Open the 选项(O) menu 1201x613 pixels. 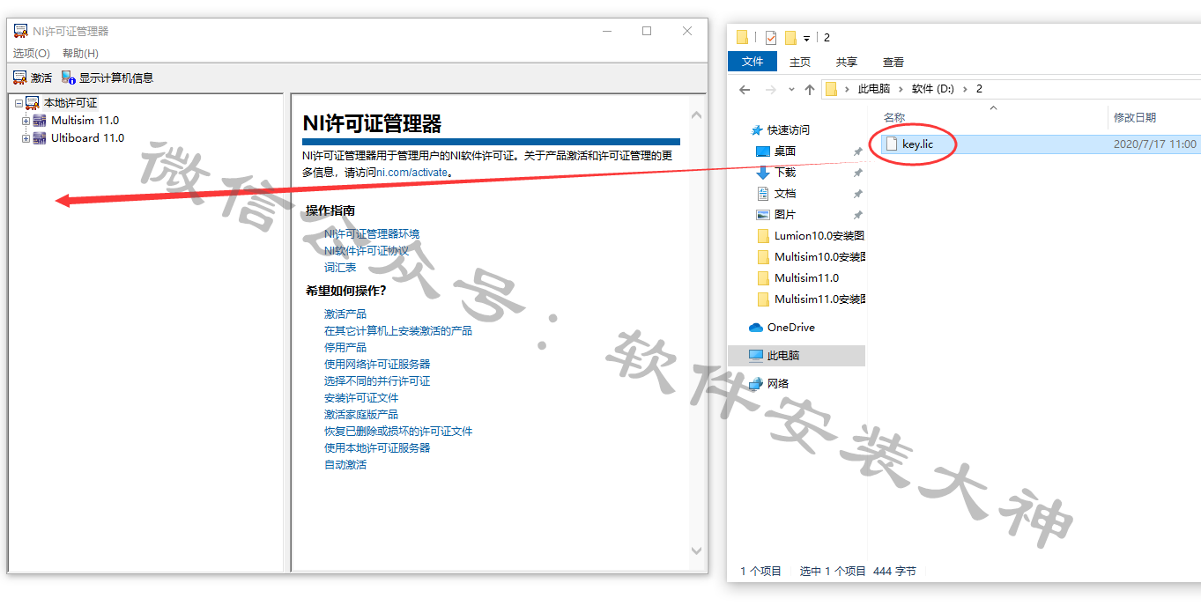click(31, 54)
